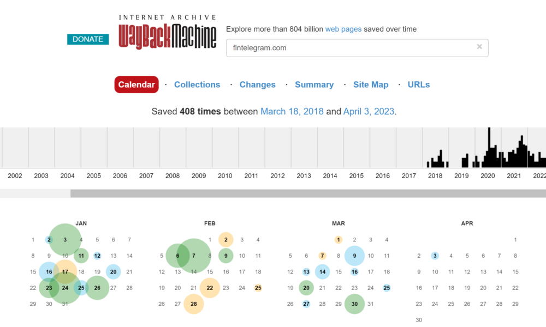Viewport: 546px width, 327px height.
Task: Open the Site Map tab
Action: click(x=371, y=84)
